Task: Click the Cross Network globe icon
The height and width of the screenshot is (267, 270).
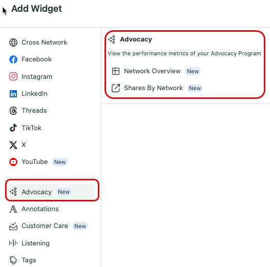Action: [x=13, y=43]
